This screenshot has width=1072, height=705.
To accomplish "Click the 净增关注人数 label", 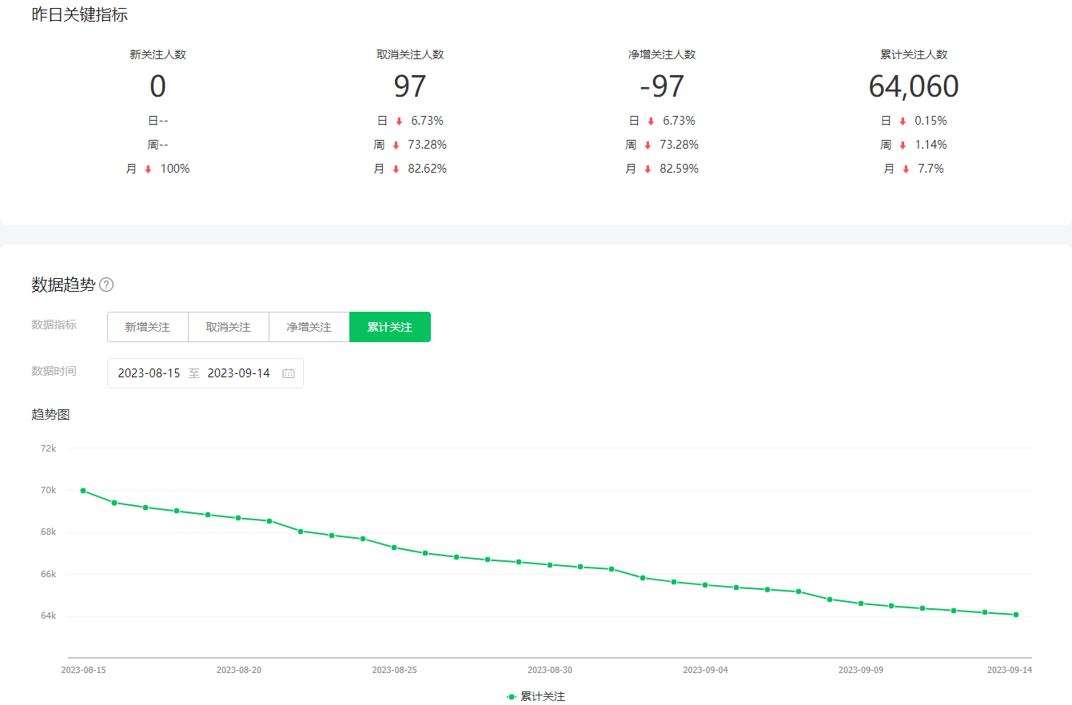I will point(662,54).
